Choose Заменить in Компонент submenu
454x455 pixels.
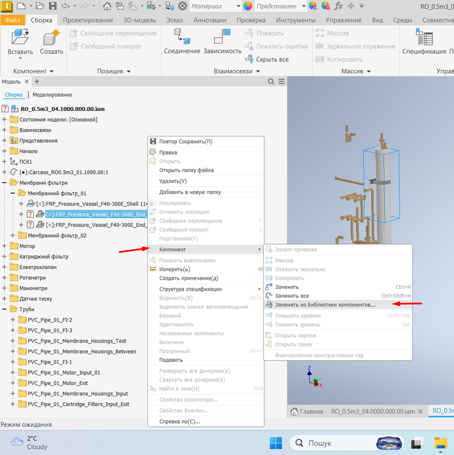tap(338, 287)
